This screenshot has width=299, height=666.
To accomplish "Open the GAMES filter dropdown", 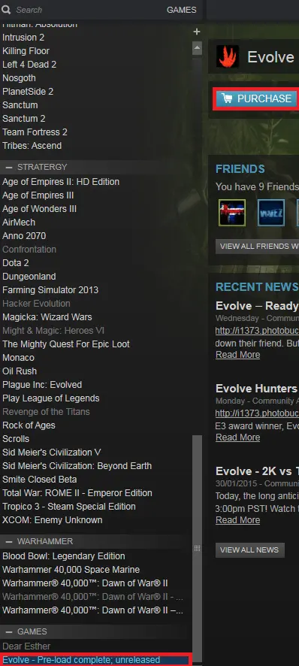I will point(181,10).
